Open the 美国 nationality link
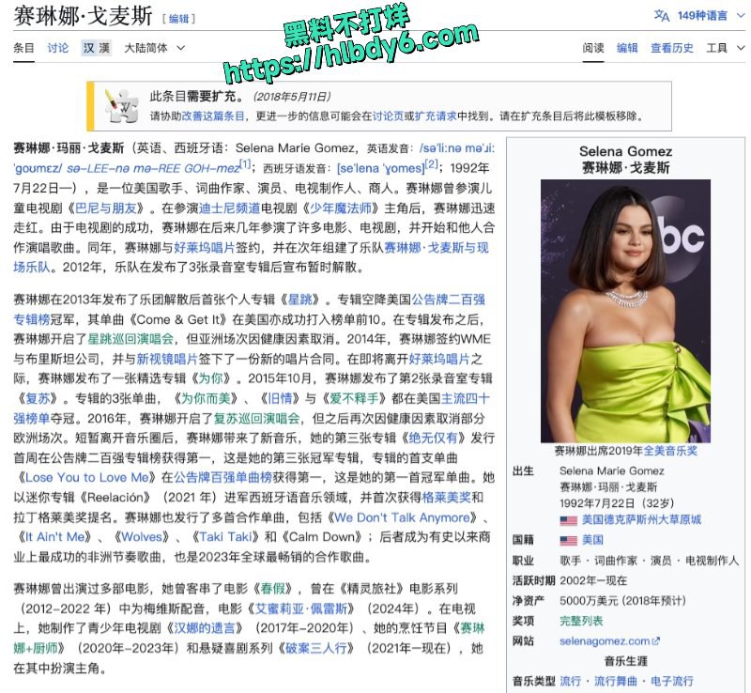 point(592,540)
